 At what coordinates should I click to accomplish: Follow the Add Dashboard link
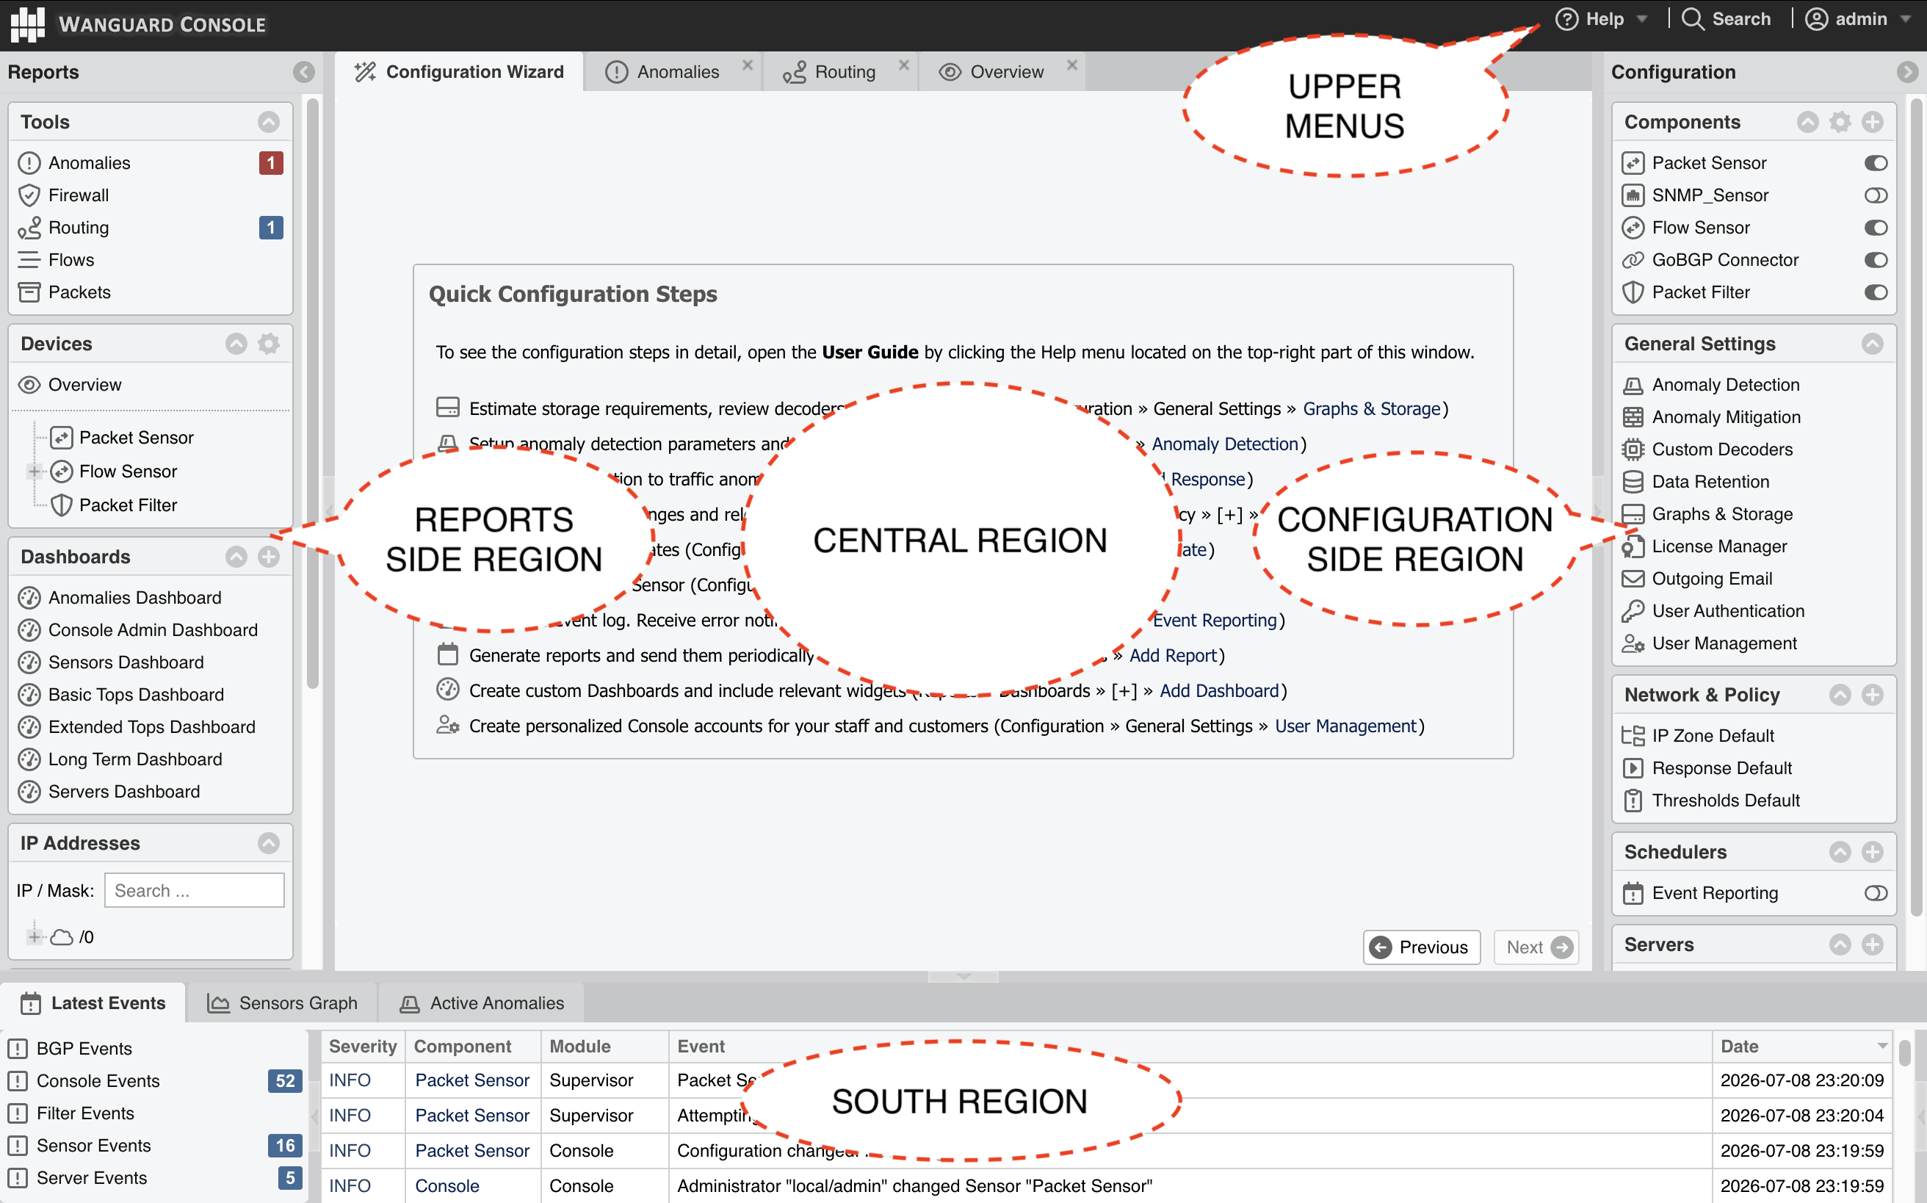(1219, 690)
